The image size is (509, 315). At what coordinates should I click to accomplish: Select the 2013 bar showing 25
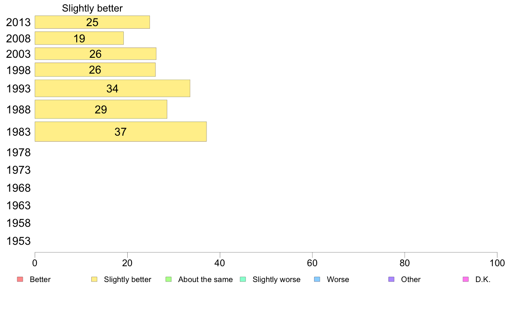click(x=92, y=22)
